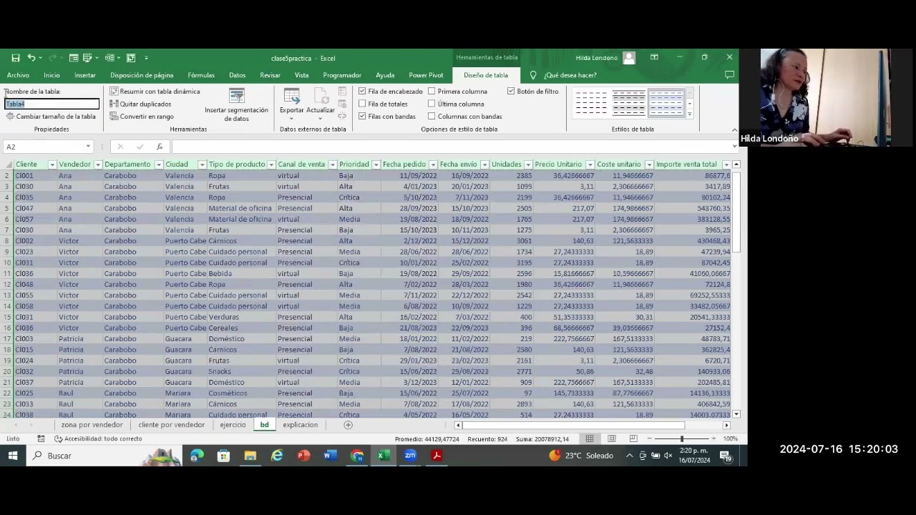
Task: Click Accesibilidad: todo correcto in status bar
Action: pos(98,438)
